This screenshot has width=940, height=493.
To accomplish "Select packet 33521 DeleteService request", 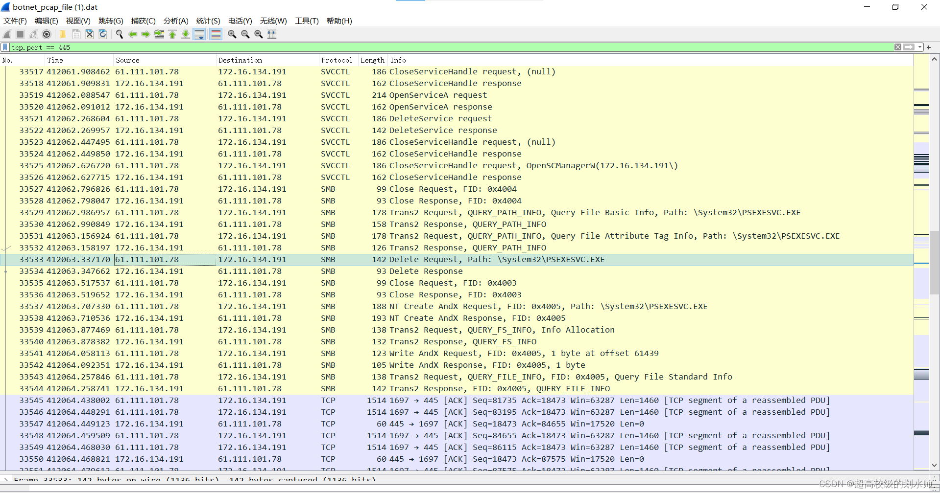I will 457,119.
